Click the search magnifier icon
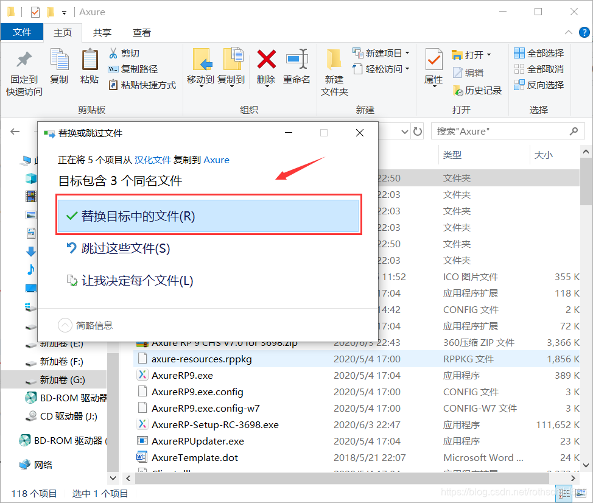This screenshot has height=503, width=593. point(574,132)
